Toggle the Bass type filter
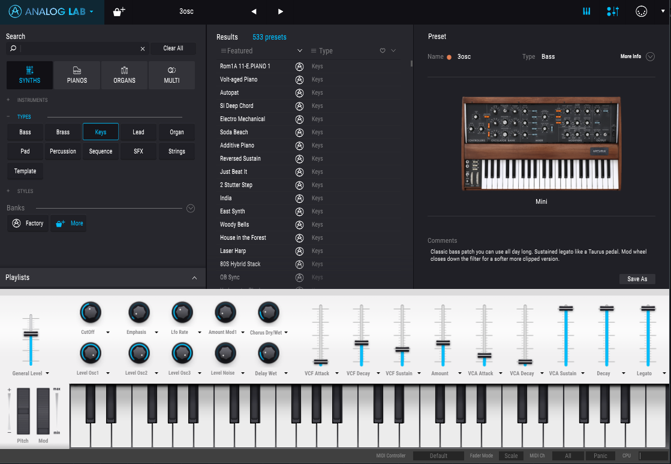Screen dimensions: 671x464 point(25,132)
